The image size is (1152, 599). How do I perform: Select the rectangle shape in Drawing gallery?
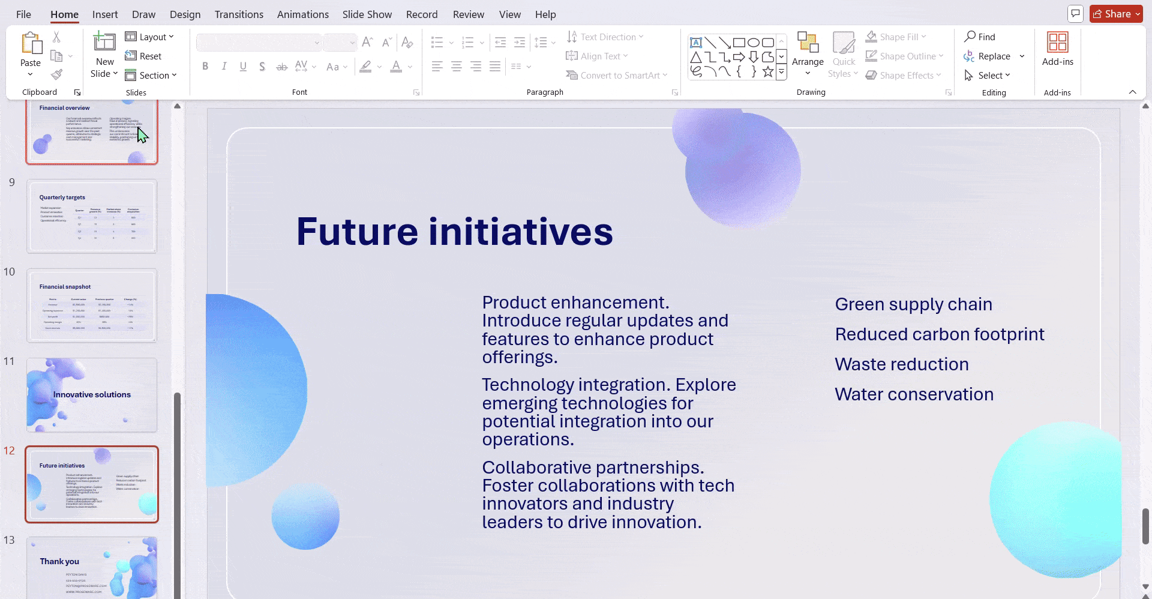(740, 42)
